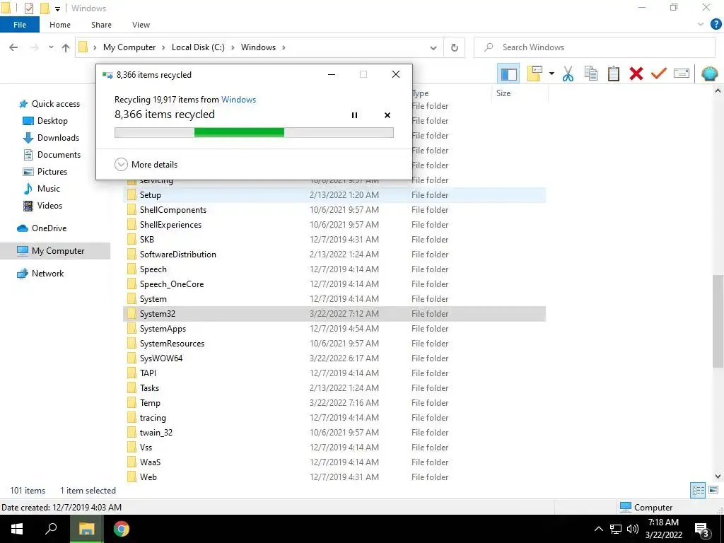
Task: Click the Forward navigation arrow
Action: (34, 47)
